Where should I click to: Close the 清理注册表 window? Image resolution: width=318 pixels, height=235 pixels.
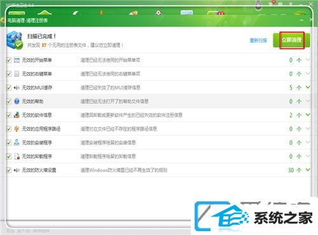pyautogui.click(x=310, y=20)
